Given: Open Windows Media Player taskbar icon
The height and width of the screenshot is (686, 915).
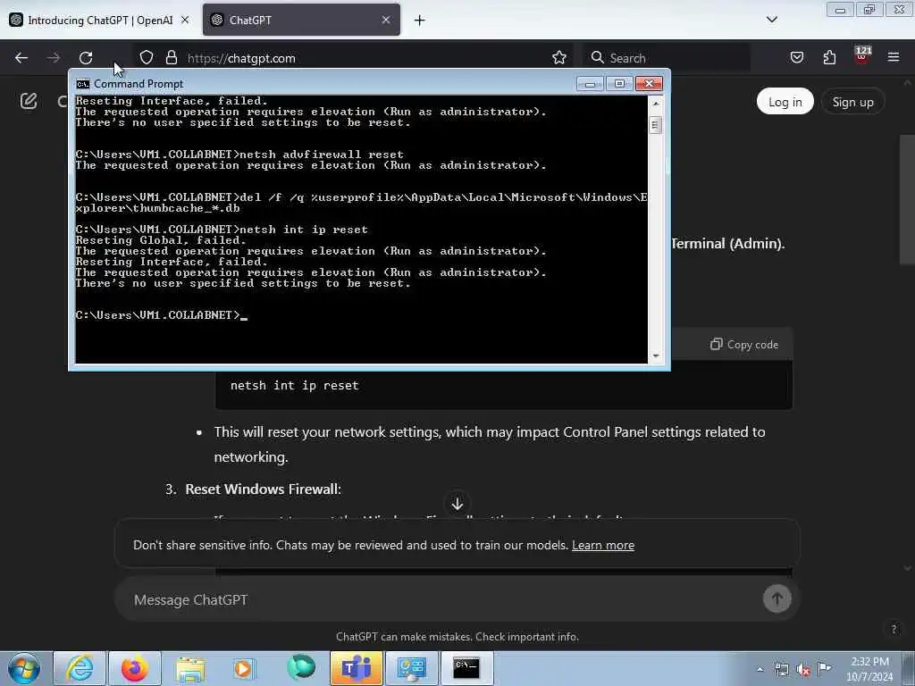Looking at the screenshot, I should pos(245,668).
